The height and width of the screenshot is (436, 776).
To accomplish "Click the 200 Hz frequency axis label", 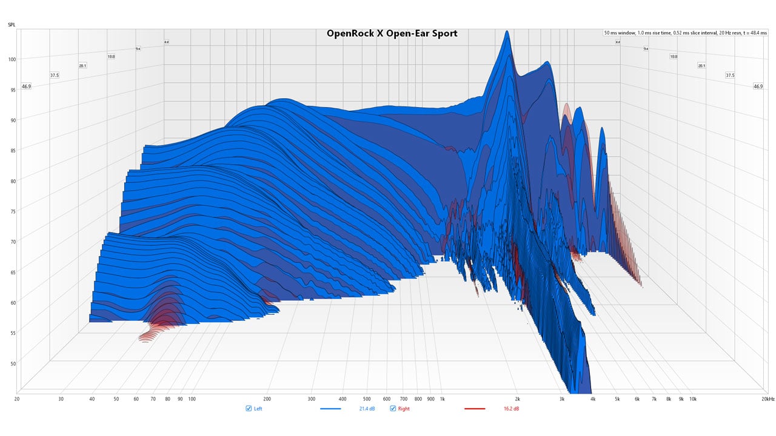I will click(x=267, y=399).
